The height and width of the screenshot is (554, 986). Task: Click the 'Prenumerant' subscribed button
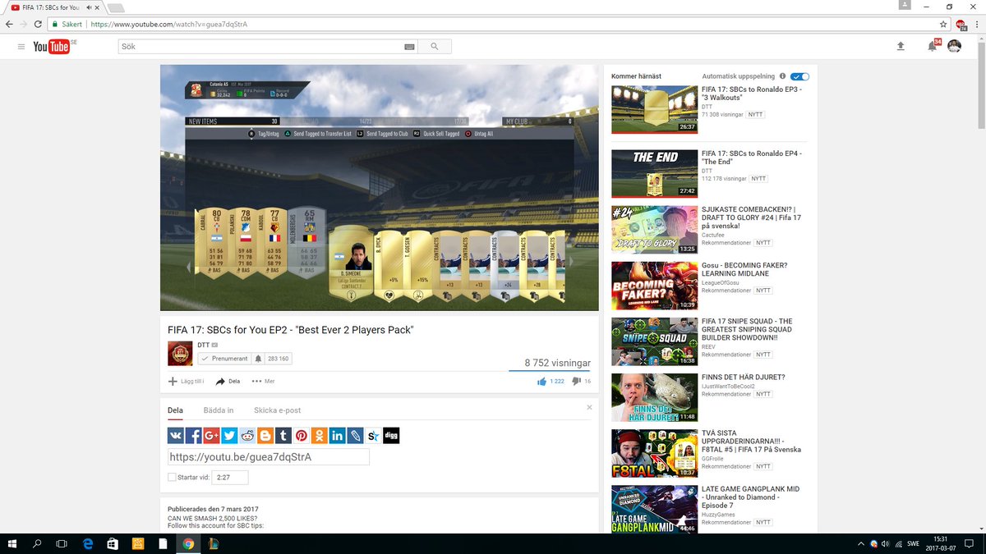click(x=223, y=359)
